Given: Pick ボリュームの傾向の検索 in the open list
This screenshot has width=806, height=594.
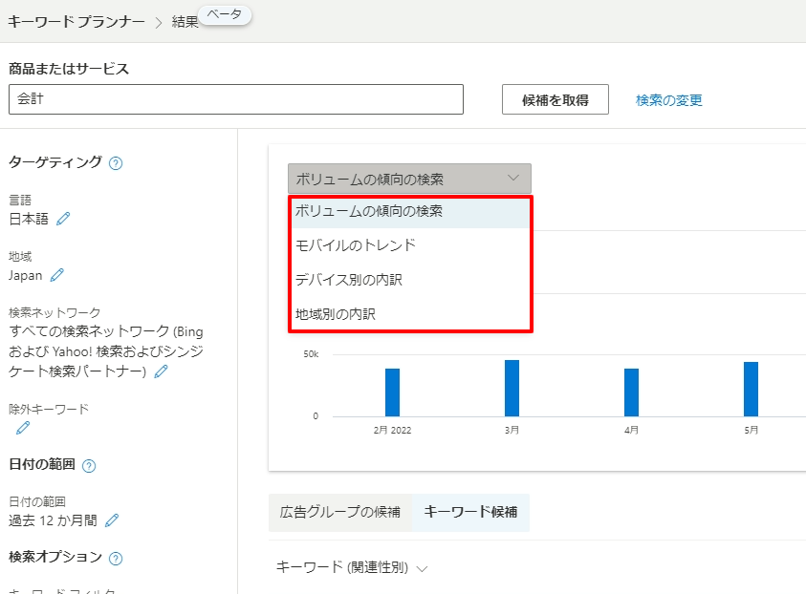Looking at the screenshot, I should [369, 211].
